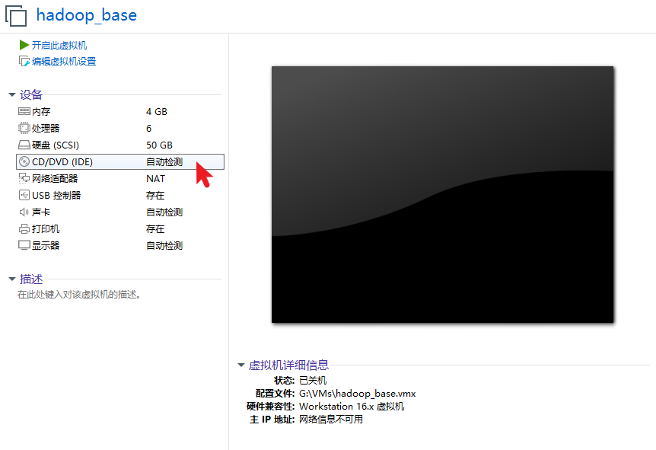Viewport: 656px width, 450px height.
Task: Select the CD/DVD (IDE) row label
Action: point(62,162)
